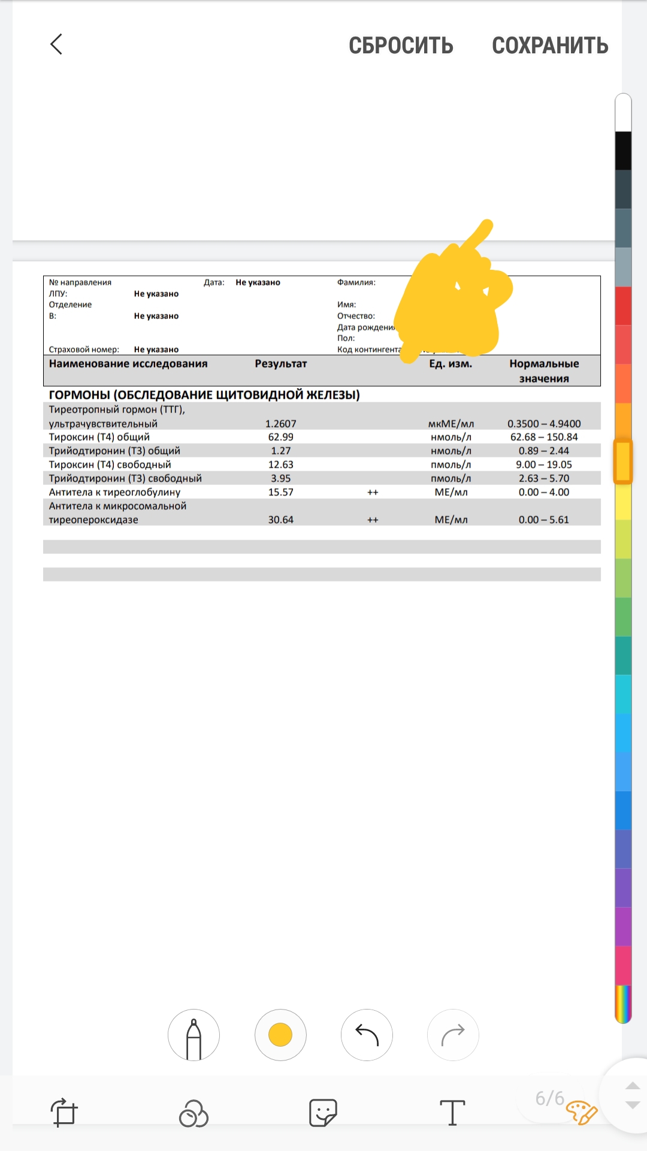
Task: Open the filters overlapping circles tool
Action: tap(194, 1113)
